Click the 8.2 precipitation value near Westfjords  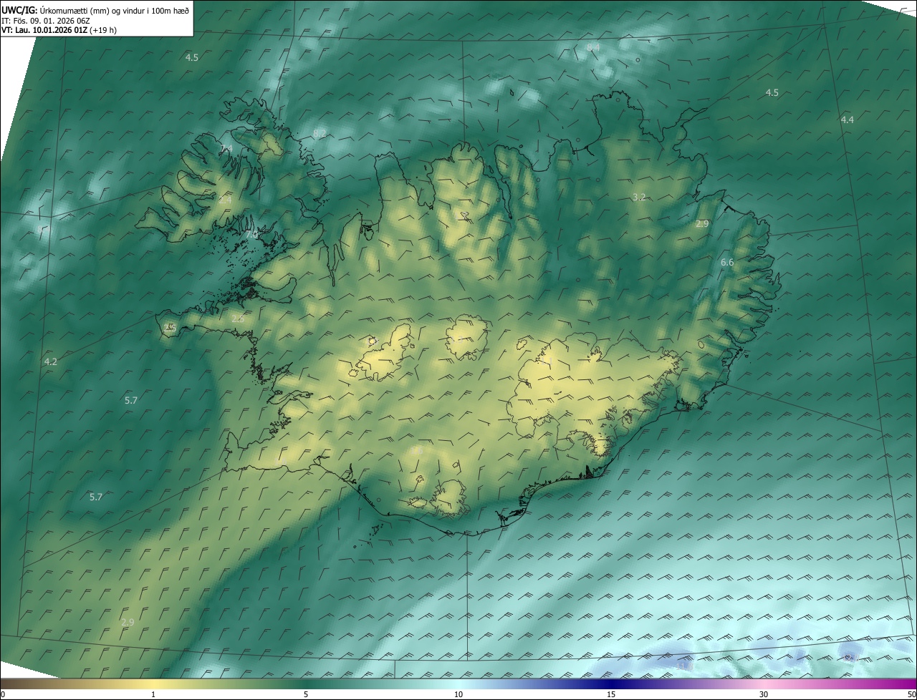coord(320,134)
